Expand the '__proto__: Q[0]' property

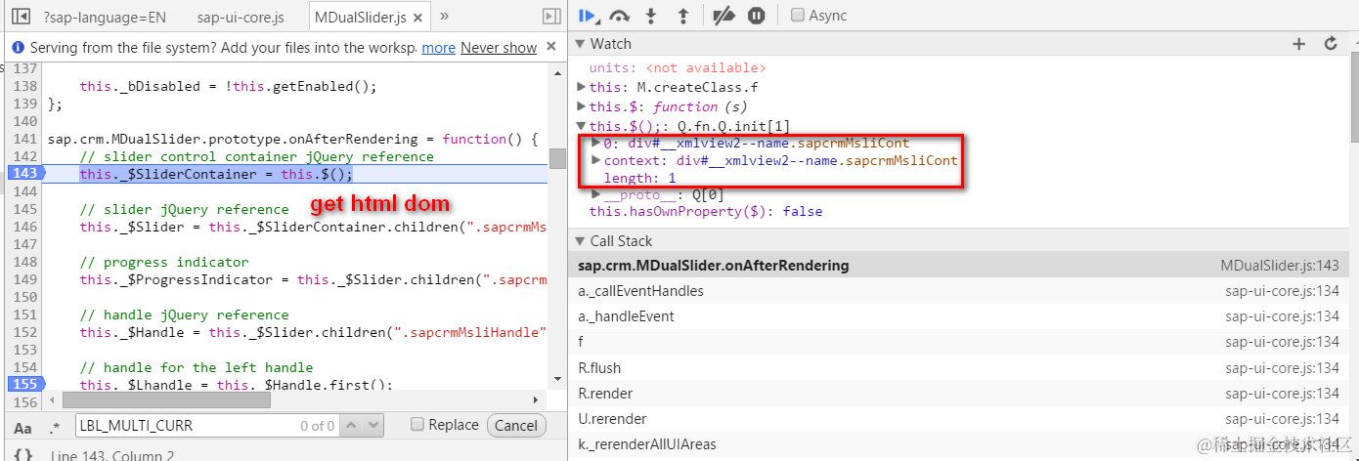tap(596, 194)
